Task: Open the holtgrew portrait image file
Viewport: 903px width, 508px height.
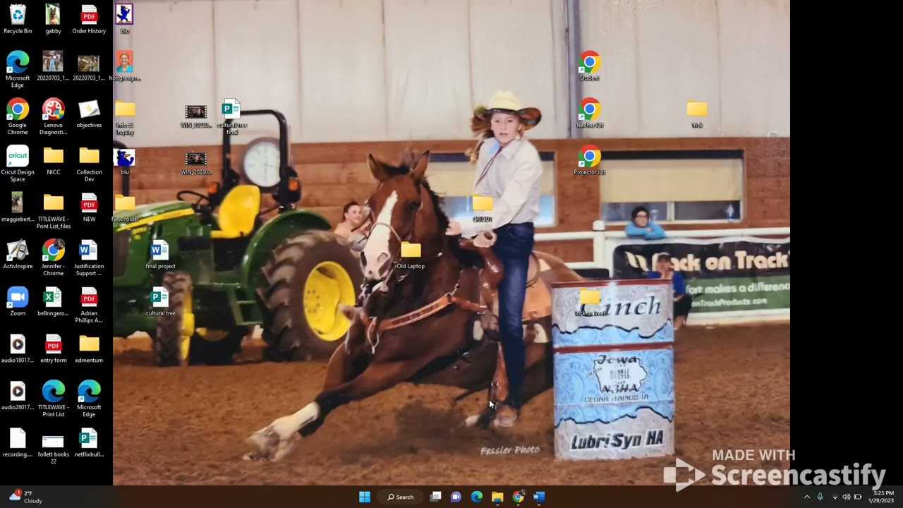Action: tap(125, 66)
